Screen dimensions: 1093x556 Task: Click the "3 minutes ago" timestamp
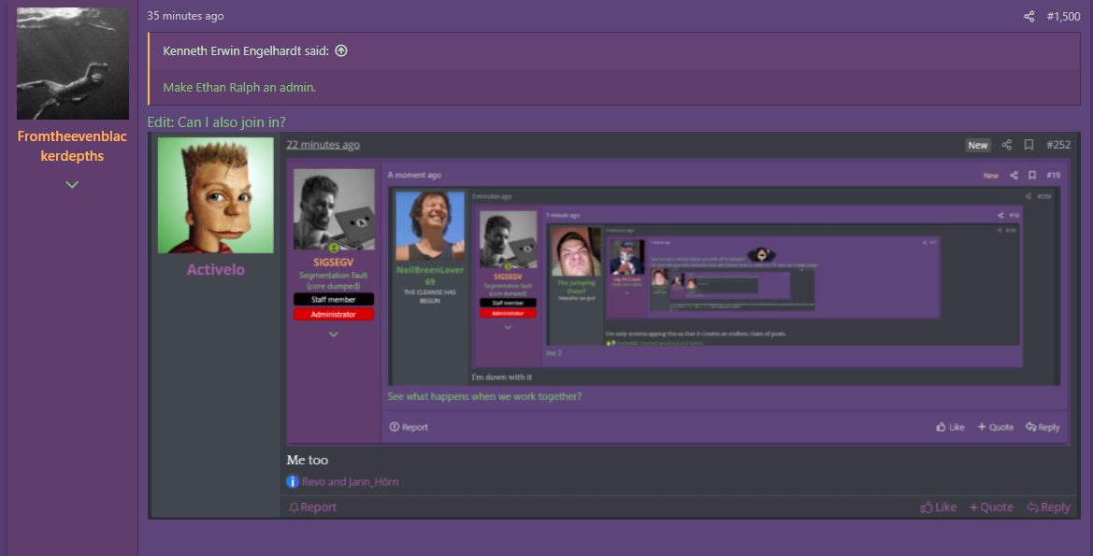(x=492, y=196)
